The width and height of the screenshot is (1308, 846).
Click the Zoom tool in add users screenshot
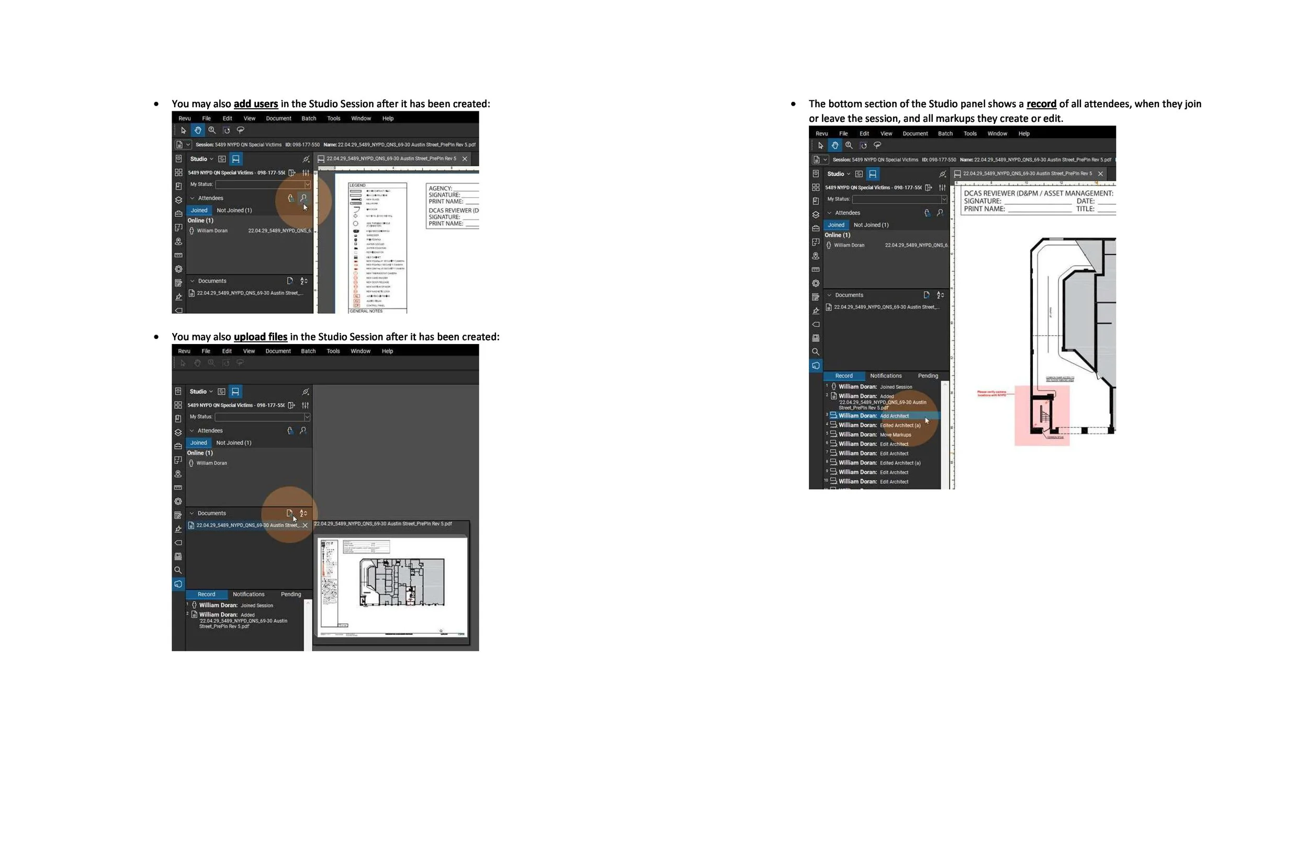point(212,130)
